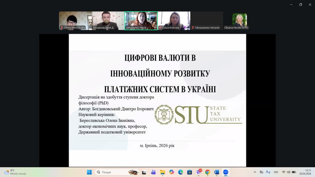315x177 pixels.
Task: Select Olena Bereslavska's video thumbnail
Action: tap(76, 21)
